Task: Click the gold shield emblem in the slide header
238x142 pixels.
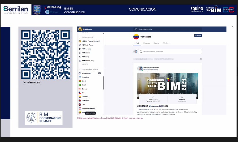Action: pyautogui.click(x=37, y=10)
